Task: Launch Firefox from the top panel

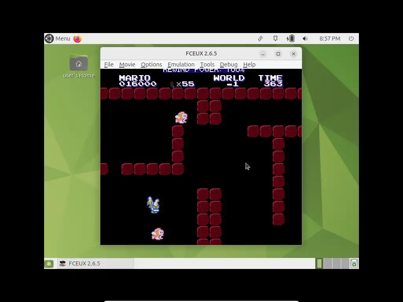Action: (78, 39)
